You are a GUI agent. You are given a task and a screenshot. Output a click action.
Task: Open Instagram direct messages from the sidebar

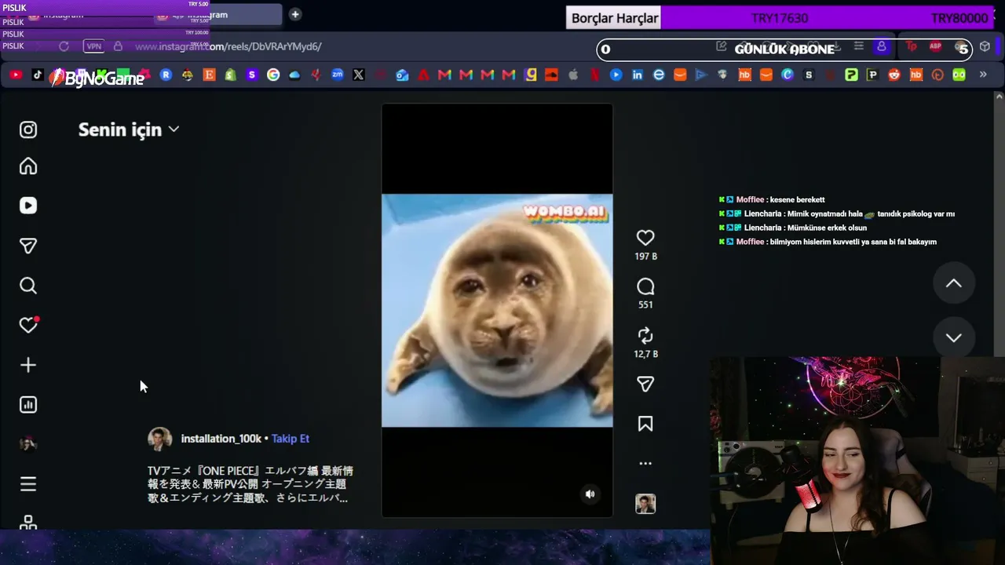click(x=28, y=246)
